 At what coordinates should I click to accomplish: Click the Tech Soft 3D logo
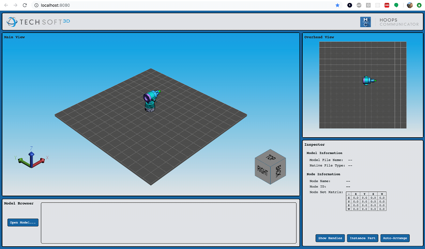[x=39, y=22]
